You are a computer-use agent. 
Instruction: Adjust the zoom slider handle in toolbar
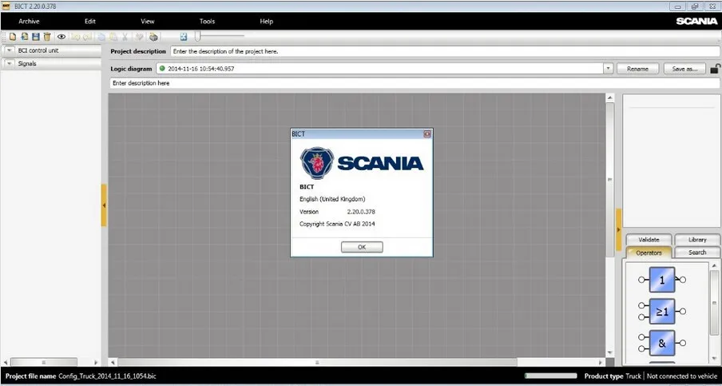197,36
